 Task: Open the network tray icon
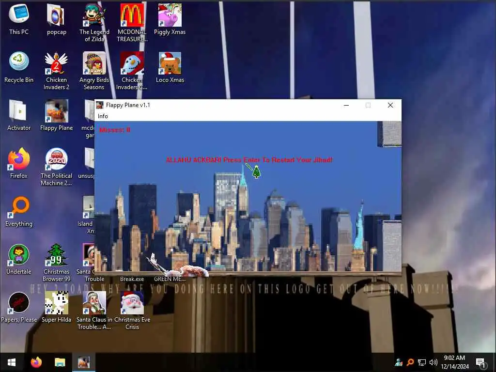pyautogui.click(x=422, y=362)
